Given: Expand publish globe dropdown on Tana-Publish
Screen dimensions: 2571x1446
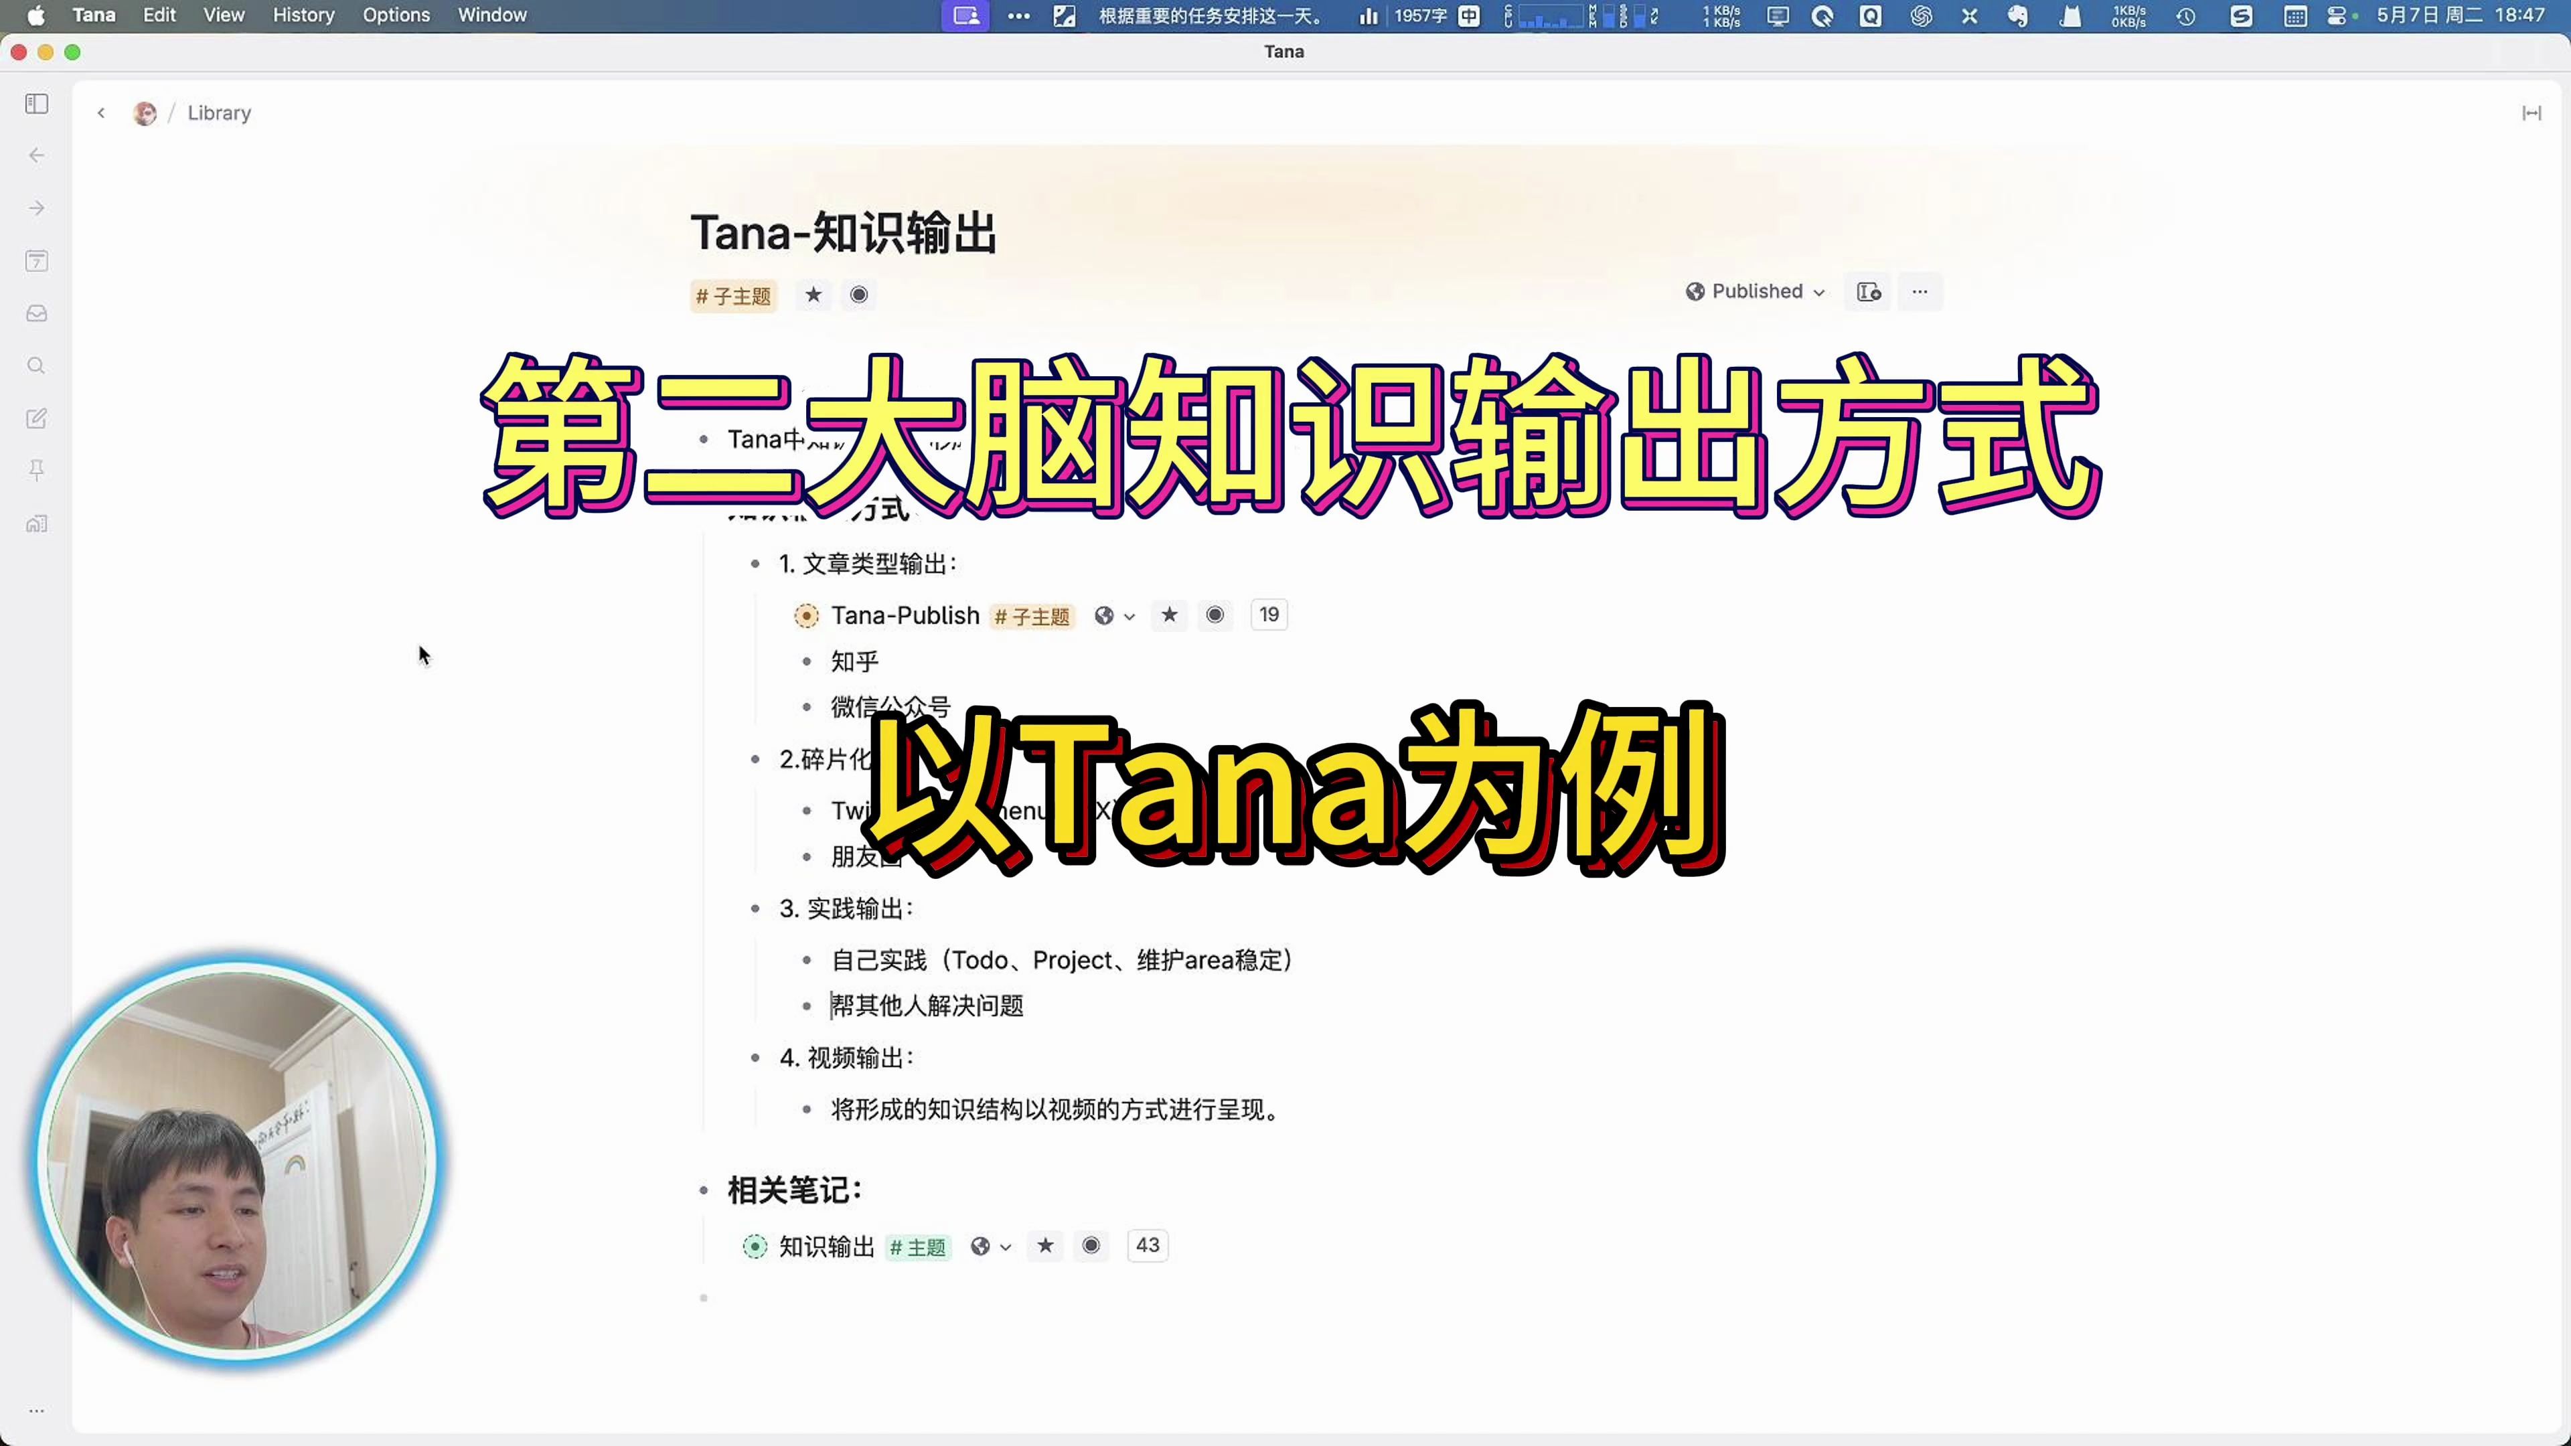Looking at the screenshot, I should click(1115, 616).
